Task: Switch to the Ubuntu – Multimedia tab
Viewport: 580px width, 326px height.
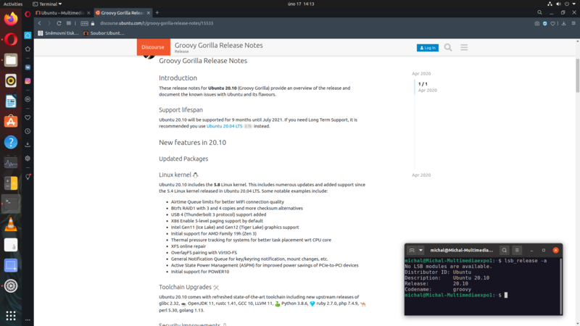Action: [x=62, y=12]
